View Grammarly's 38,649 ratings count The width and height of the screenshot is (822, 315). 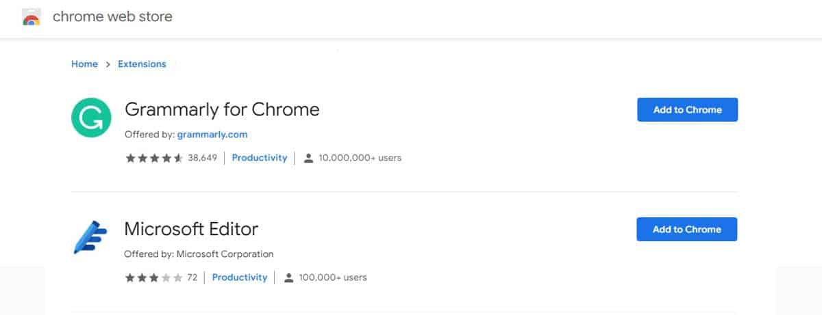click(203, 158)
